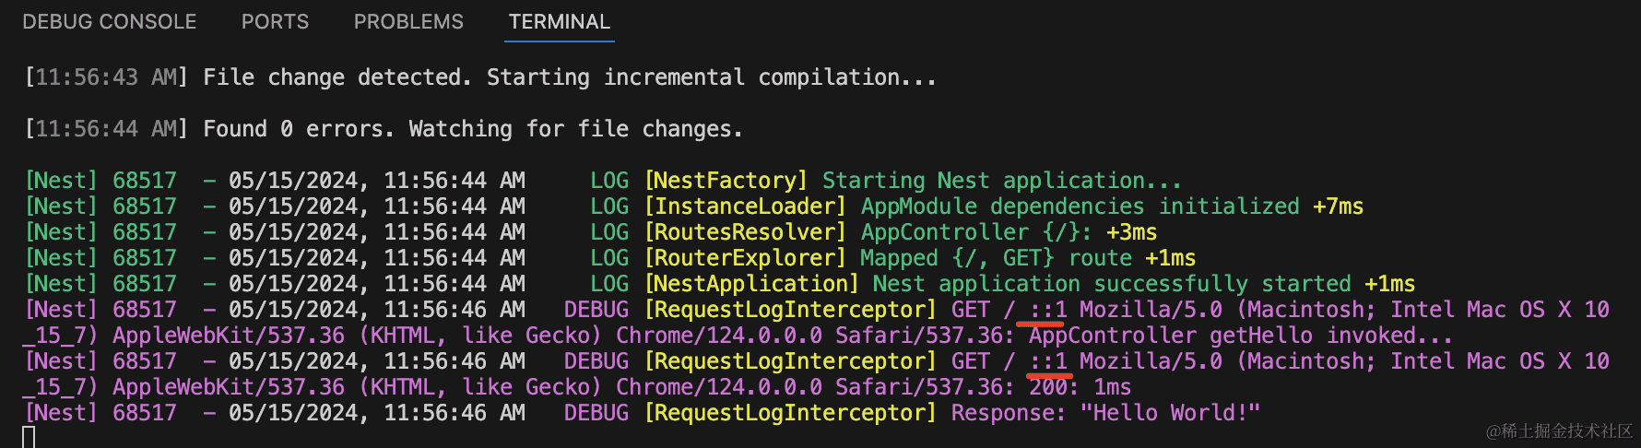This screenshot has width=1641, height=448.
Task: Click the "+7ms" timing value
Action: click(x=1338, y=206)
